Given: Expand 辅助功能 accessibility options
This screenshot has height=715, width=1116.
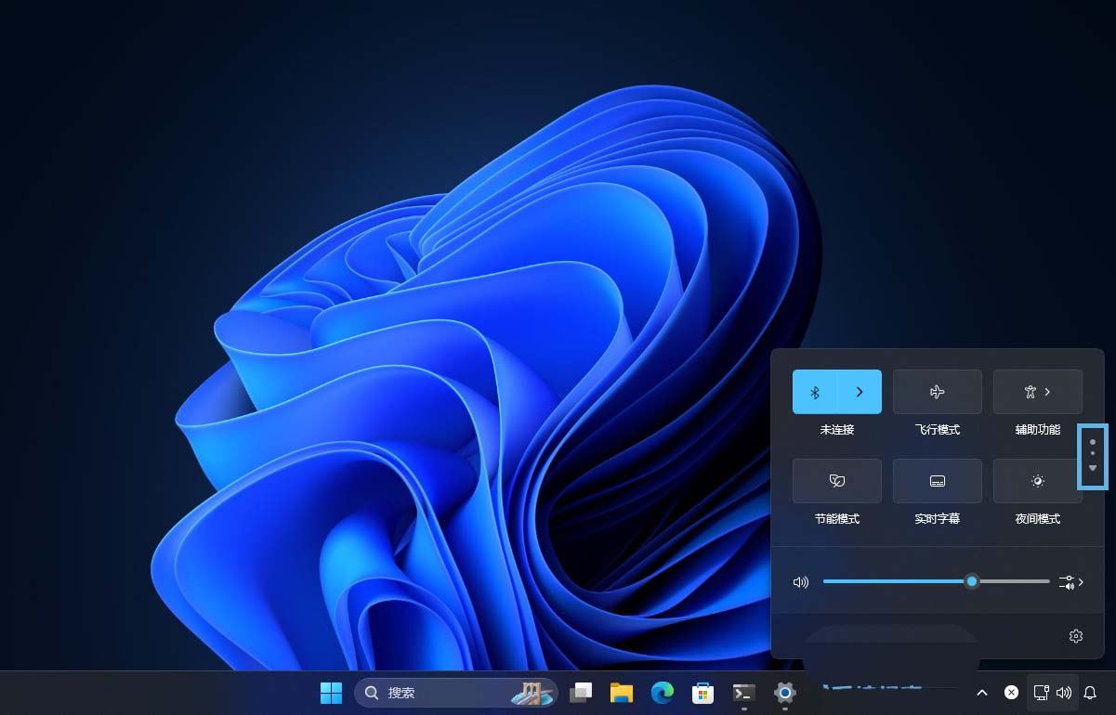Looking at the screenshot, I should pyautogui.click(x=1048, y=391).
